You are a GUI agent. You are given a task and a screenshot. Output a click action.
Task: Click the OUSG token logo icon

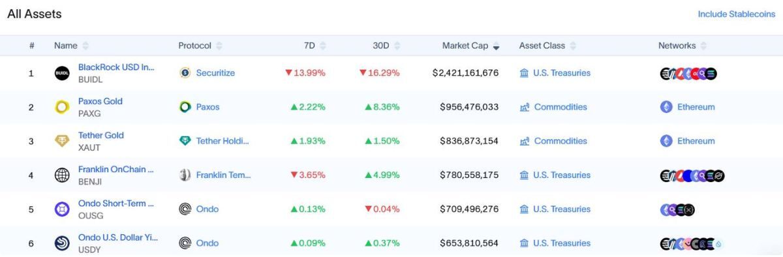62,209
